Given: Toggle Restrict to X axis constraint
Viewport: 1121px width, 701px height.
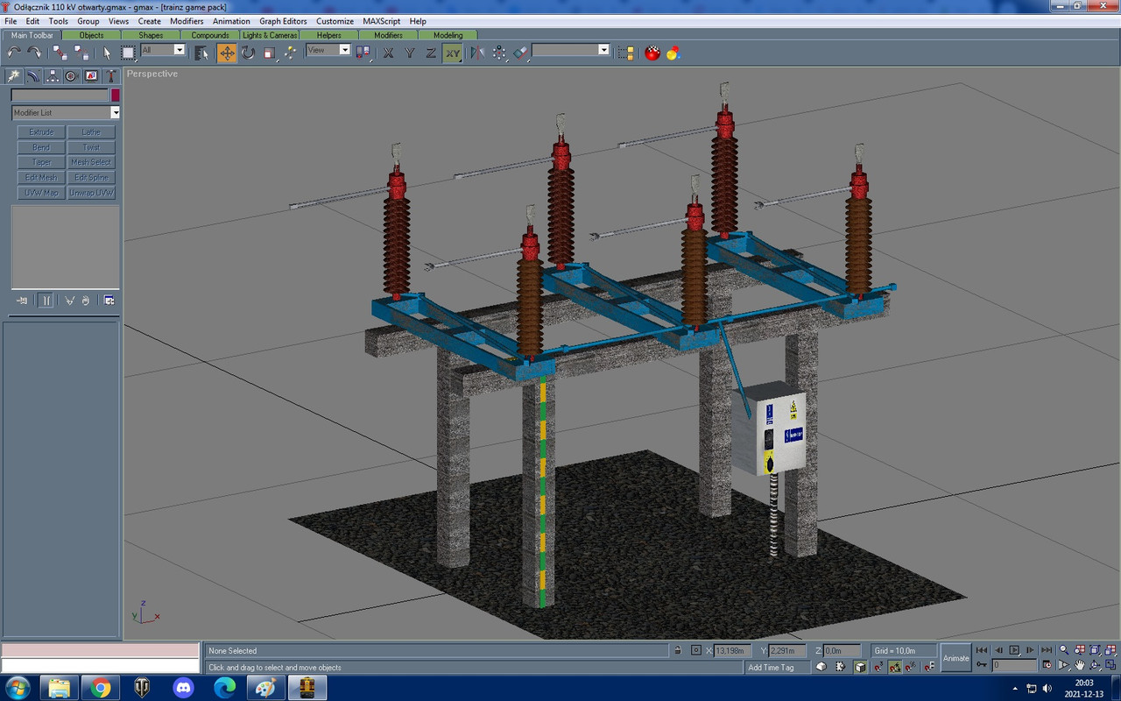Looking at the screenshot, I should coord(389,53).
